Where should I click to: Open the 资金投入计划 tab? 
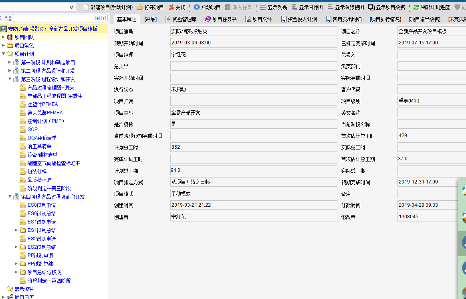tap(299, 19)
